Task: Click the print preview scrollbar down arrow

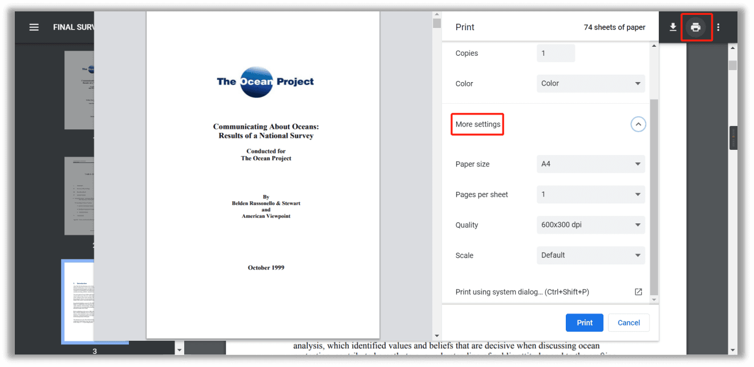Action: pyautogui.click(x=437, y=336)
